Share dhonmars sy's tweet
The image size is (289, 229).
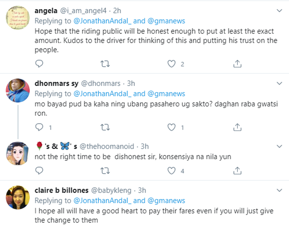coord(238,127)
